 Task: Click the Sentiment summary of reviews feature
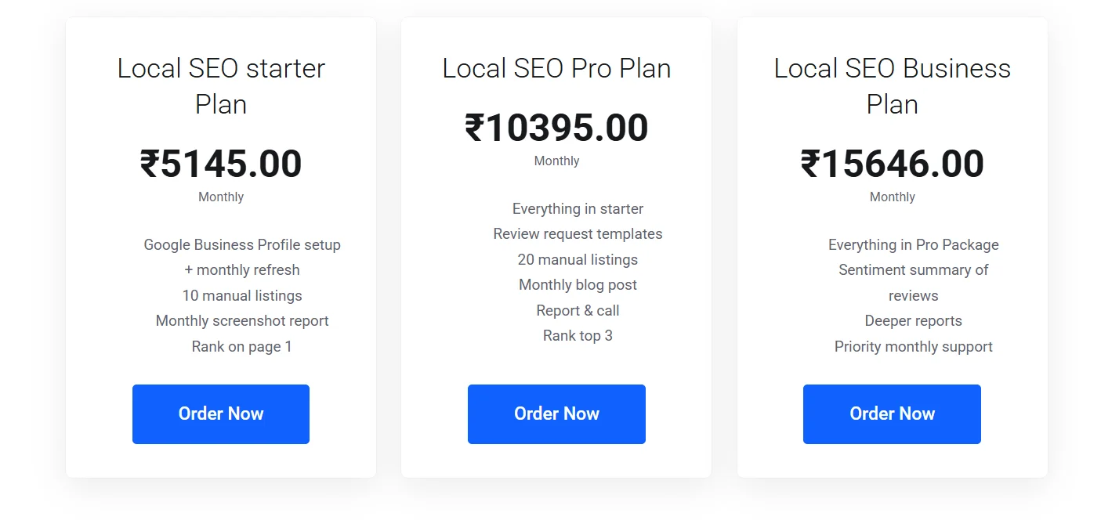point(913,282)
